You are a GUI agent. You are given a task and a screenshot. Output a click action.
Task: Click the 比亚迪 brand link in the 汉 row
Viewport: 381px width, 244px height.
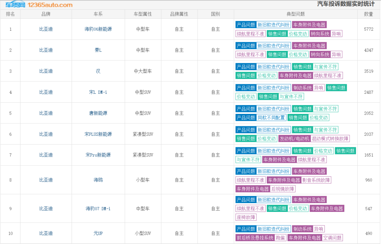pyautogui.click(x=46, y=71)
